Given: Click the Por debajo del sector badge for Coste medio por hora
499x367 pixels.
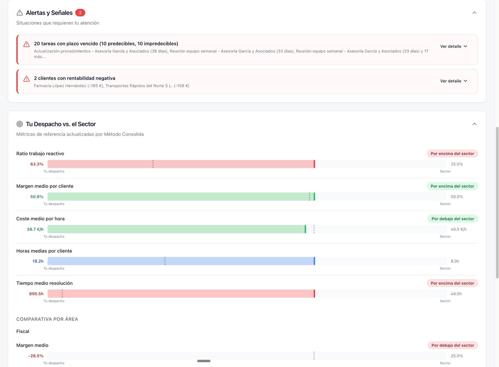Looking at the screenshot, I should [x=453, y=218].
